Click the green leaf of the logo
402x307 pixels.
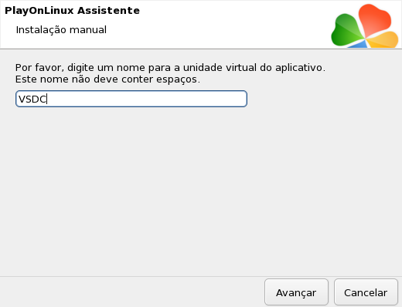click(x=346, y=31)
